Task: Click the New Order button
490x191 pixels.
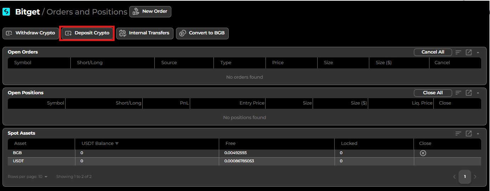Action: pos(150,11)
